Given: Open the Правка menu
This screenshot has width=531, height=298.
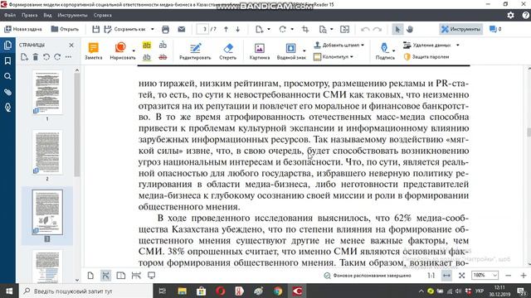Looking at the screenshot, I should 30,15.
